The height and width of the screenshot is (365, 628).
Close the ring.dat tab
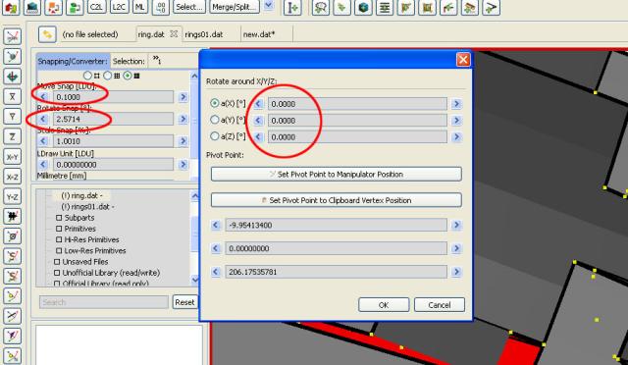tap(174, 34)
